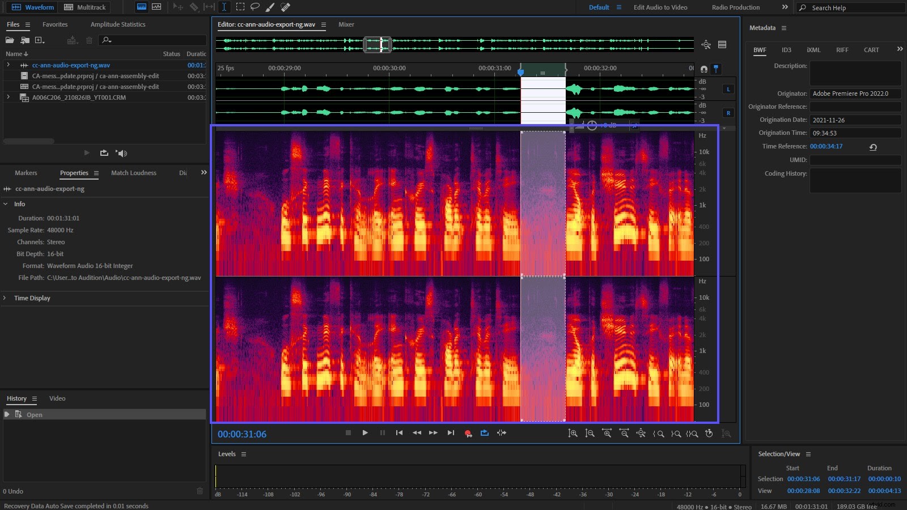The image size is (907, 510).
Task: Select the Paintbrush Selection tool
Action: coord(270,7)
